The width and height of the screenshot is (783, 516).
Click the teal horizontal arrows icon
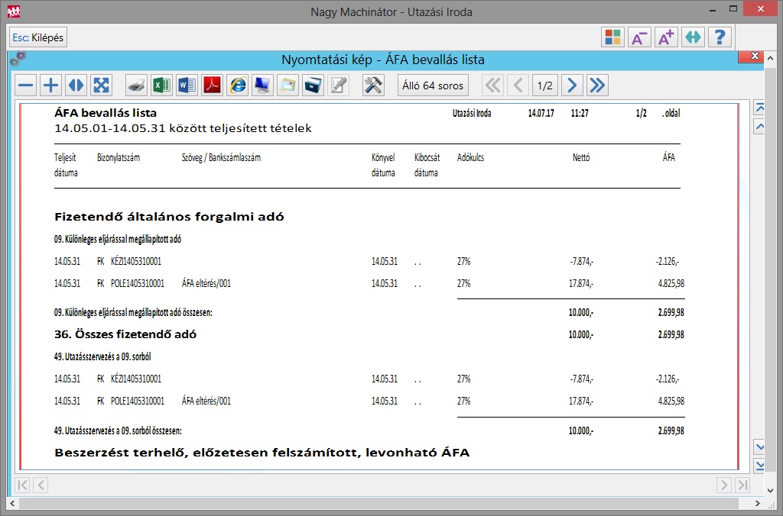[x=693, y=37]
